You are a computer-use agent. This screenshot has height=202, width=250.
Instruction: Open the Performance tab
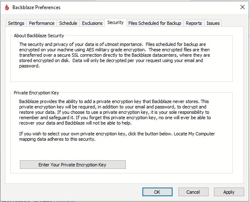[42, 23]
